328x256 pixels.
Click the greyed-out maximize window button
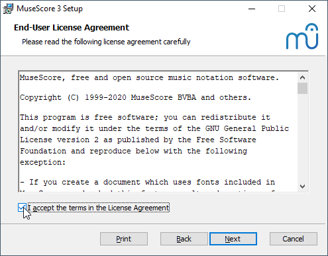pyautogui.click(x=282, y=9)
